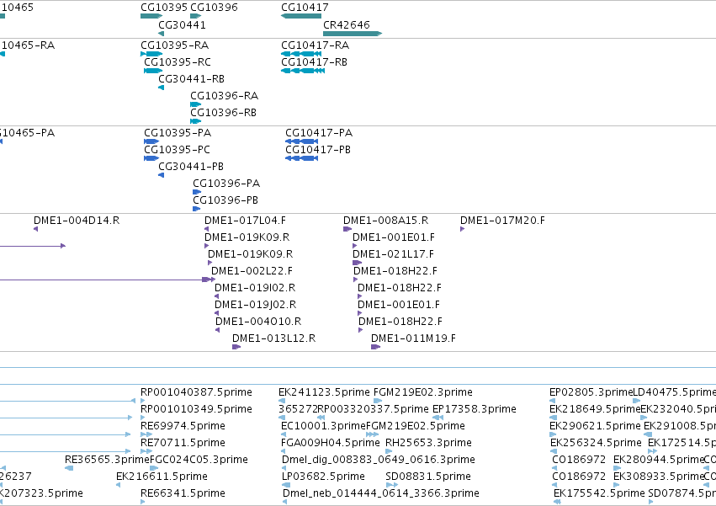Click EST EK241123.5prime
This screenshot has width=716, height=506.
[324, 392]
